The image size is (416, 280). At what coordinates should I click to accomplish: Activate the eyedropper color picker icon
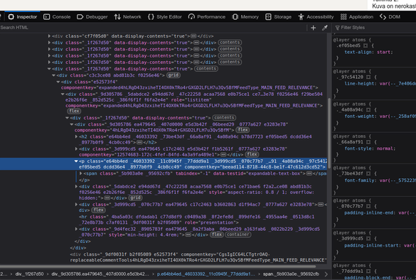click(x=325, y=28)
